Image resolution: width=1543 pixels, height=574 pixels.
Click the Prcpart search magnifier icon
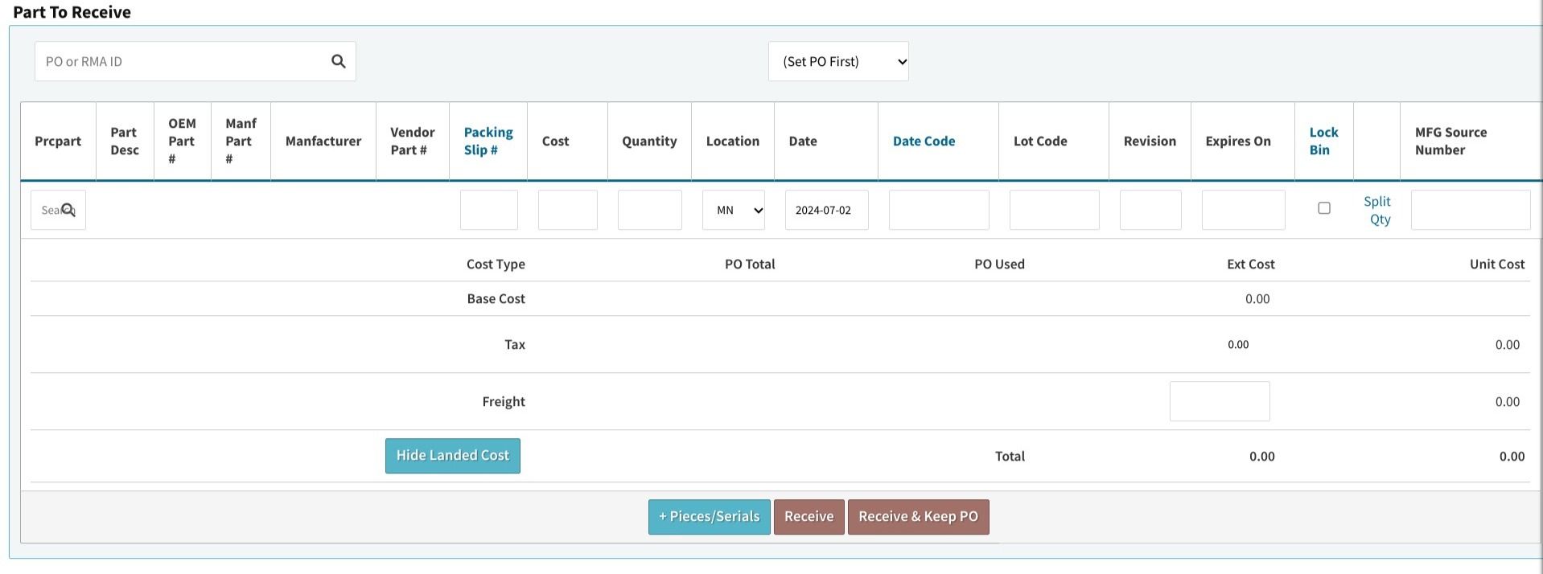(68, 211)
